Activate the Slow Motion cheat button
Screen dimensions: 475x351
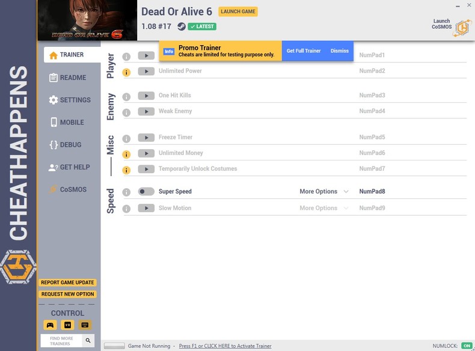click(x=146, y=208)
